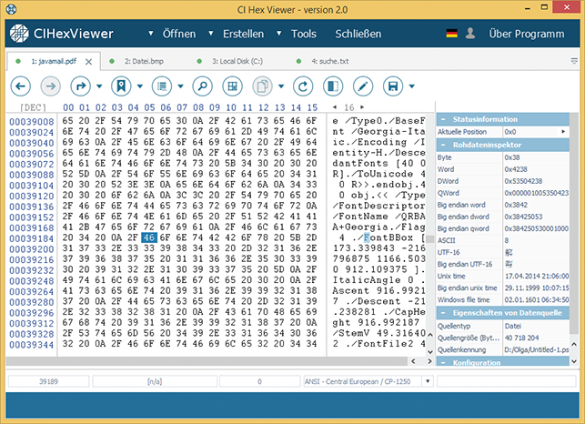Click the forward navigation arrow icon
Viewport: 585px width, 424px height.
(x=50, y=86)
